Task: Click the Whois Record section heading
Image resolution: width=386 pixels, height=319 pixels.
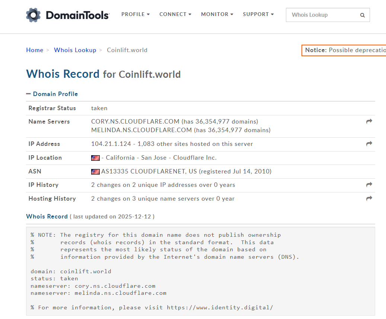Action: pyautogui.click(x=47, y=216)
